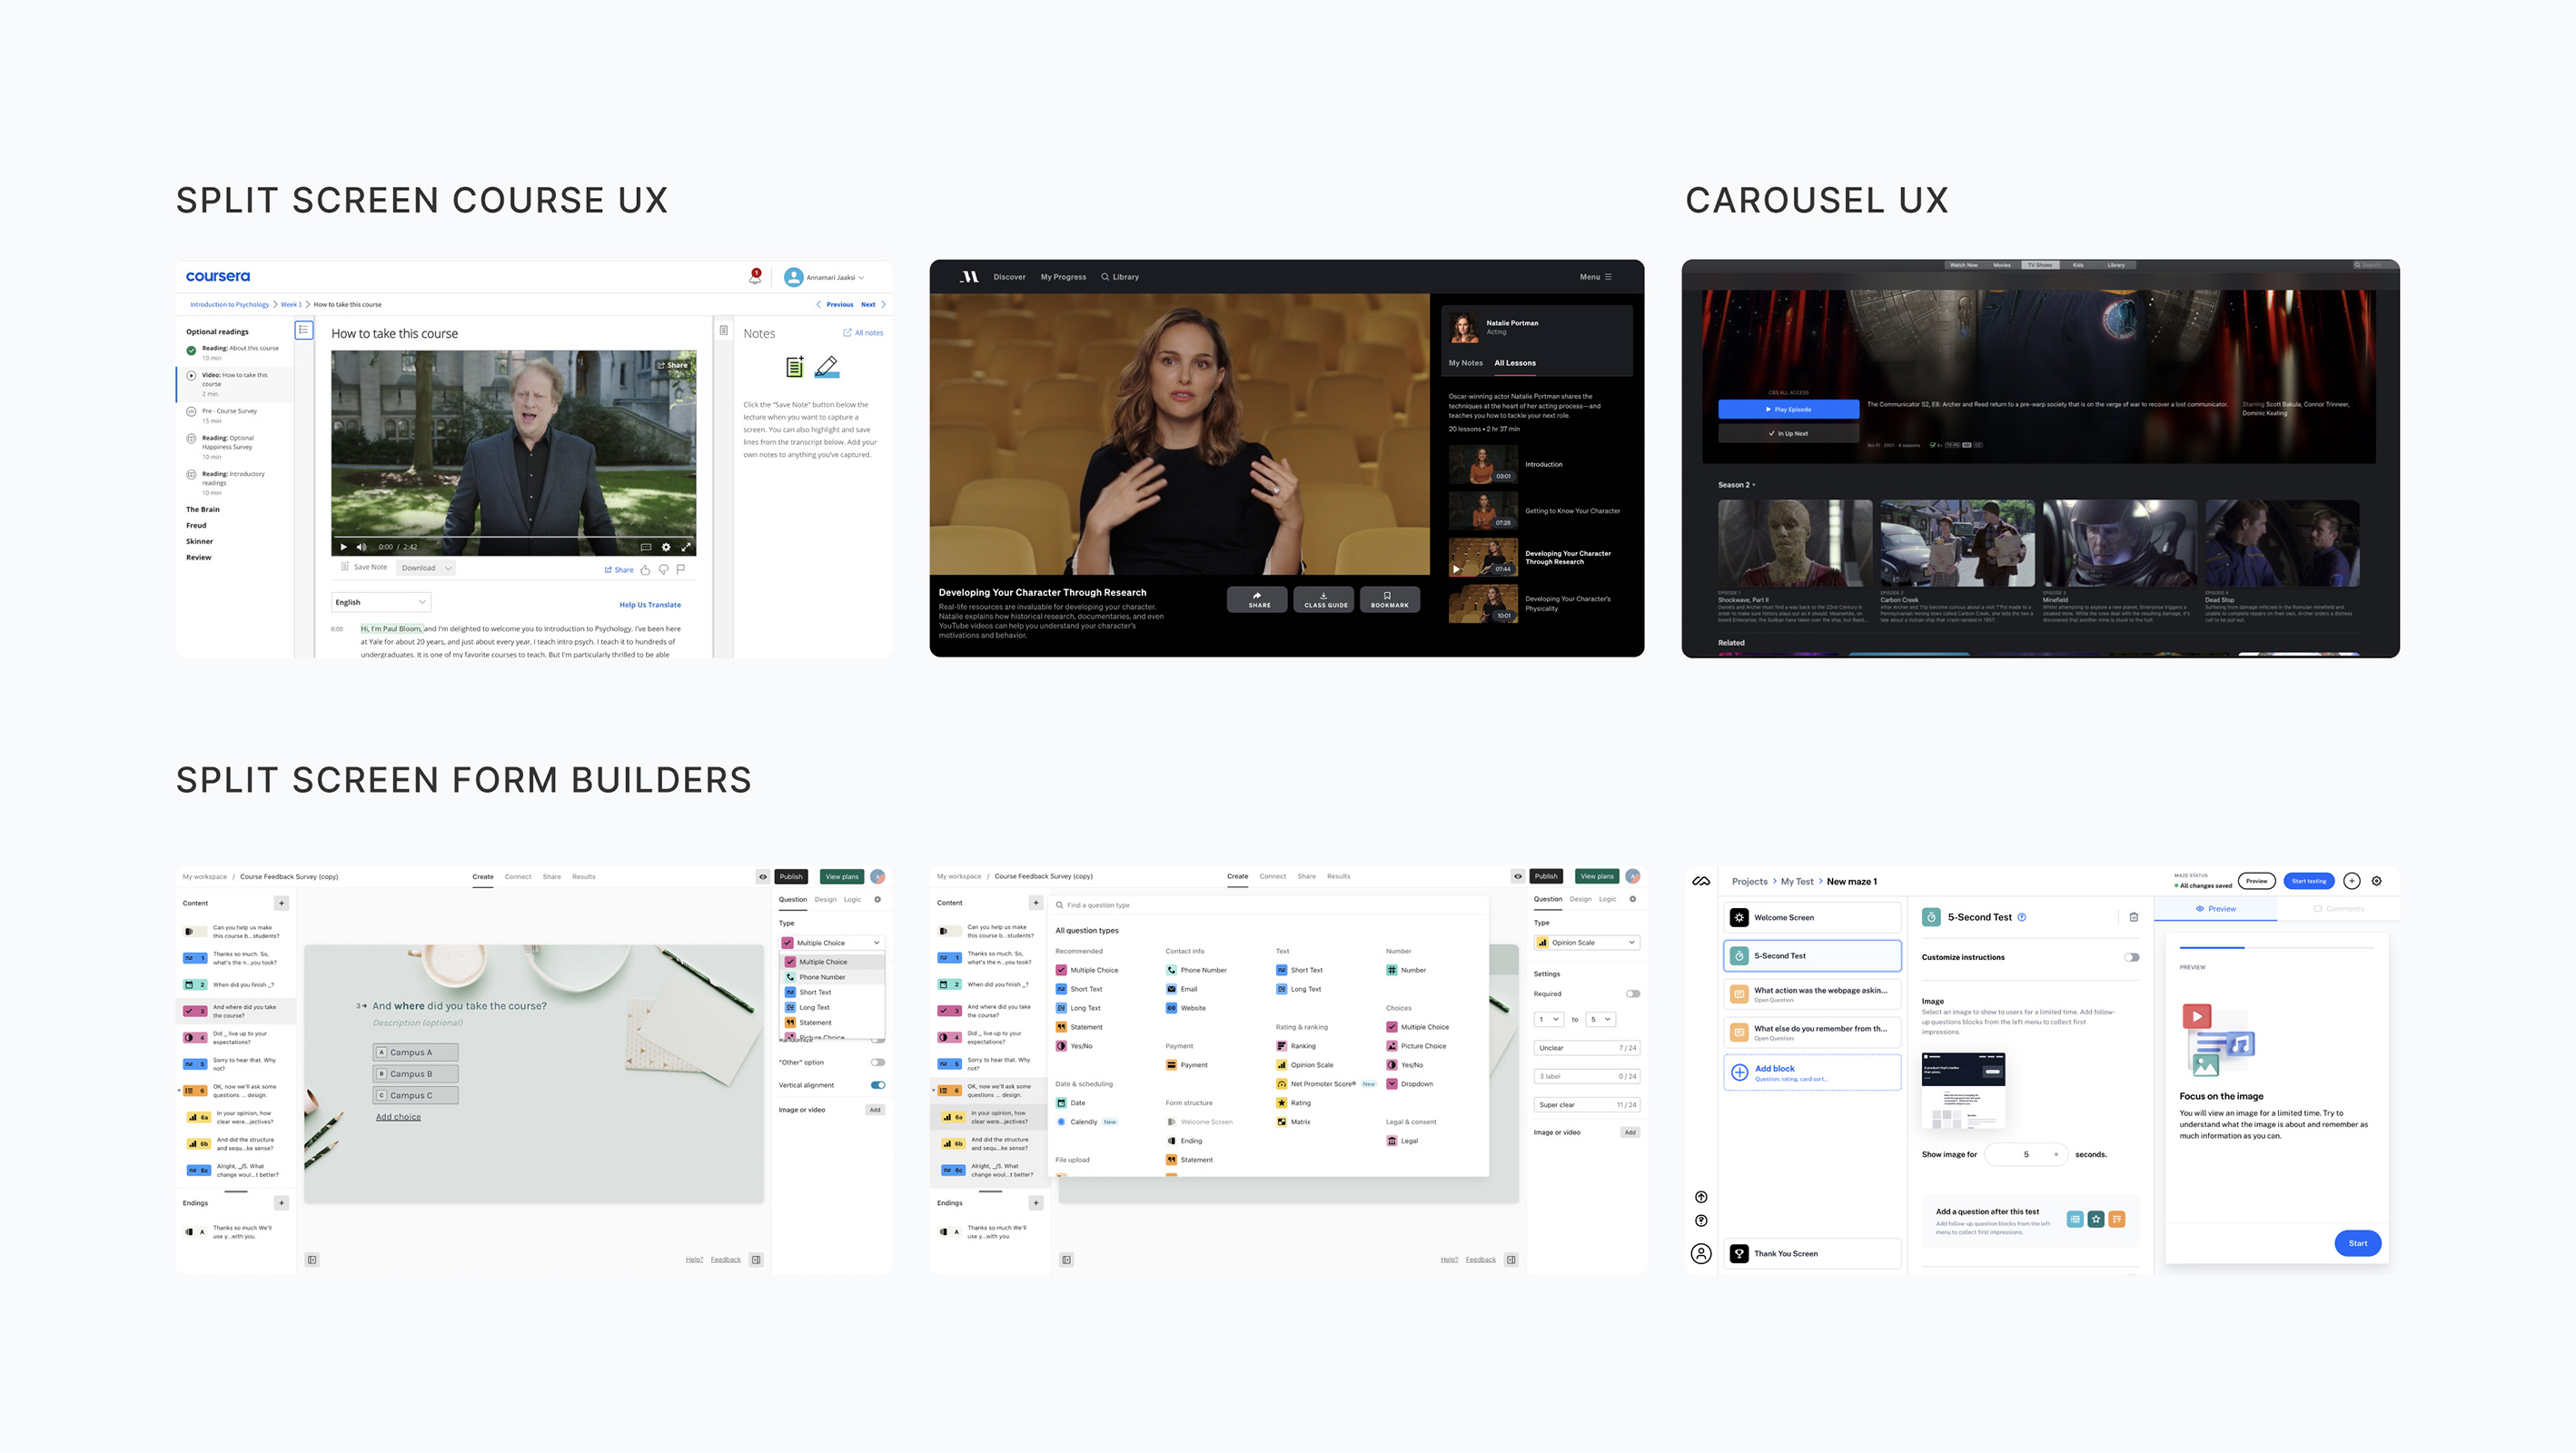
Task: Click the Coursera notification bell icon
Action: [x=754, y=277]
